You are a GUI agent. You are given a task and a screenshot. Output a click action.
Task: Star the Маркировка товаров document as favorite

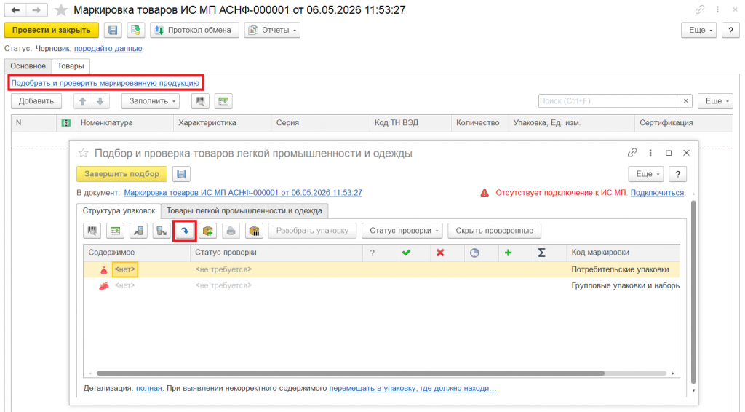point(61,10)
